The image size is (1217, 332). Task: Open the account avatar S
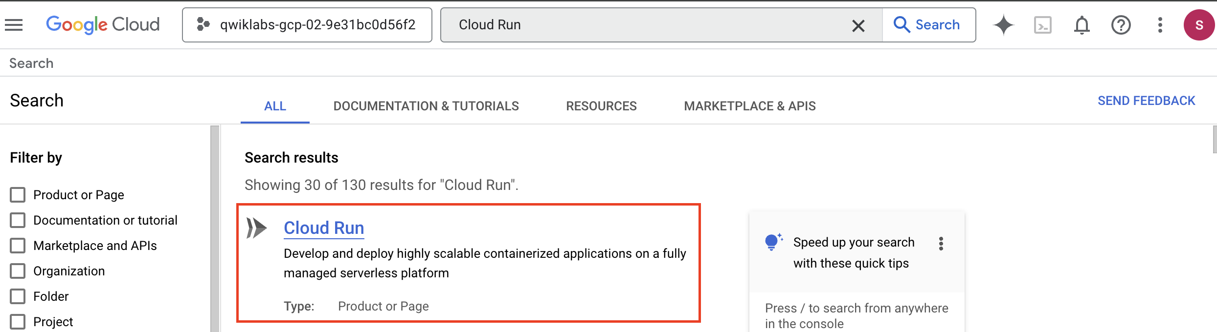(x=1199, y=25)
